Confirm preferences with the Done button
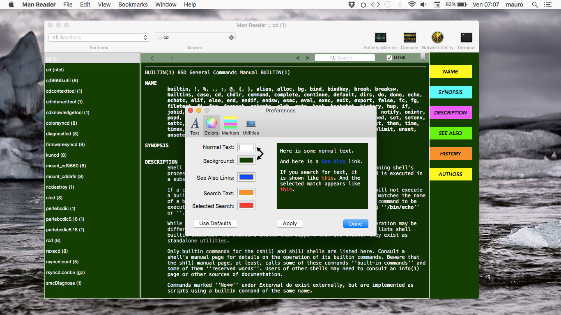The width and height of the screenshot is (561, 315). point(356,224)
